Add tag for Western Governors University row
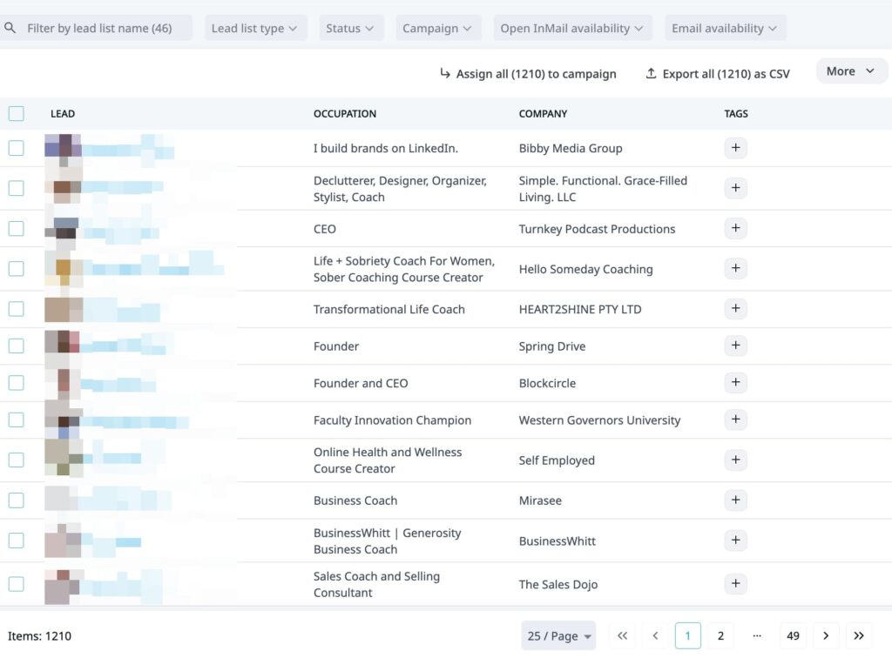 point(735,420)
